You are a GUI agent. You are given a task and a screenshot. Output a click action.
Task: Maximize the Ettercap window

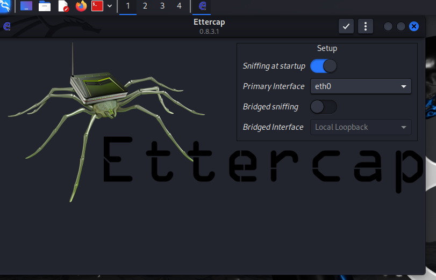pyautogui.click(x=401, y=26)
